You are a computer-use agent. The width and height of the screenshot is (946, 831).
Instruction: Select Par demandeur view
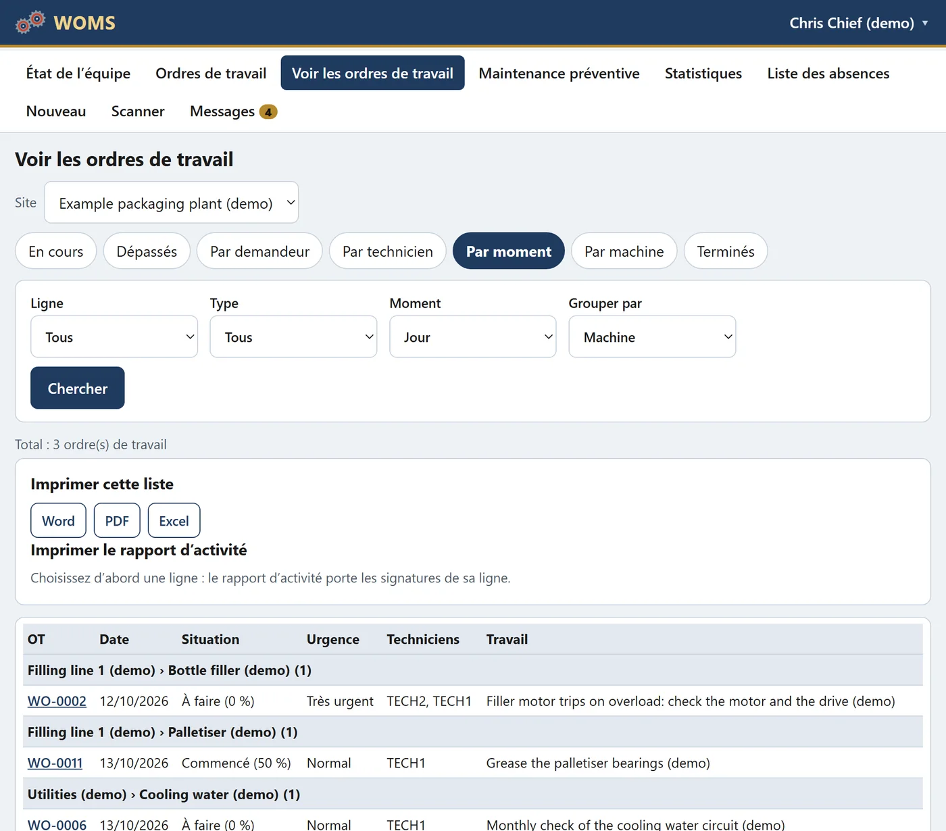coord(259,251)
